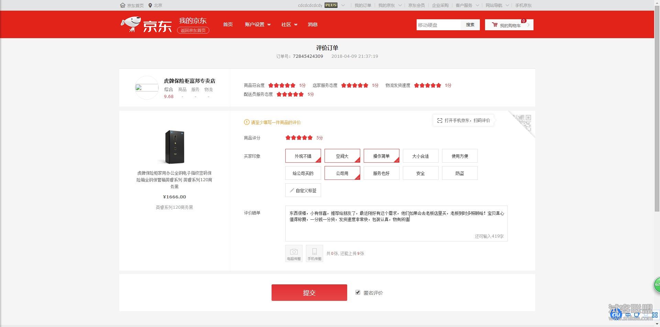Open the 消息 nav item
660x327 pixels.
point(313,24)
